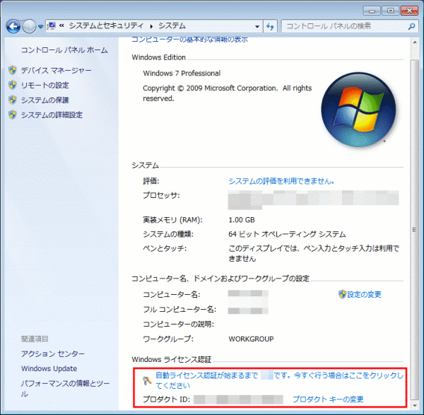Click the Back navigation arrow button

point(13,26)
